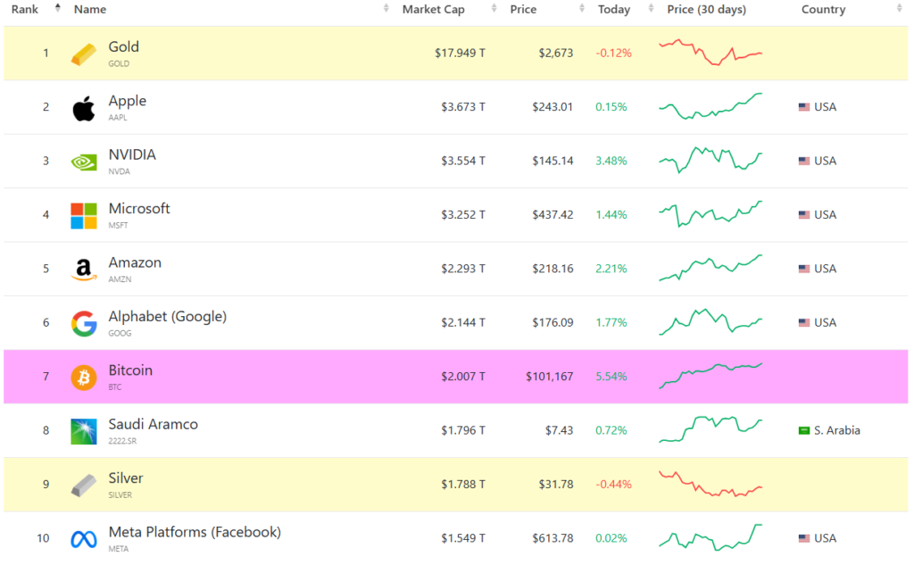The width and height of the screenshot is (914, 565).
Task: Click the Saudi Aramco logo icon
Action: (84, 431)
